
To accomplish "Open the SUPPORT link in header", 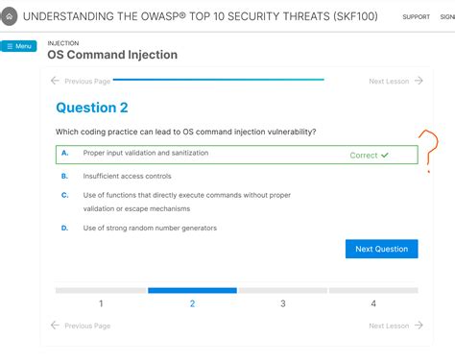I will tap(416, 17).
